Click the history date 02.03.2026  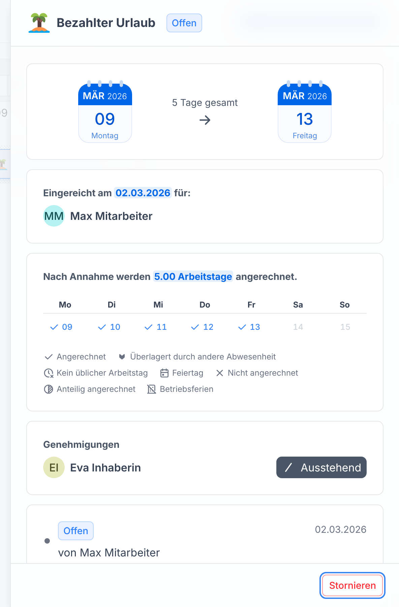click(x=341, y=529)
